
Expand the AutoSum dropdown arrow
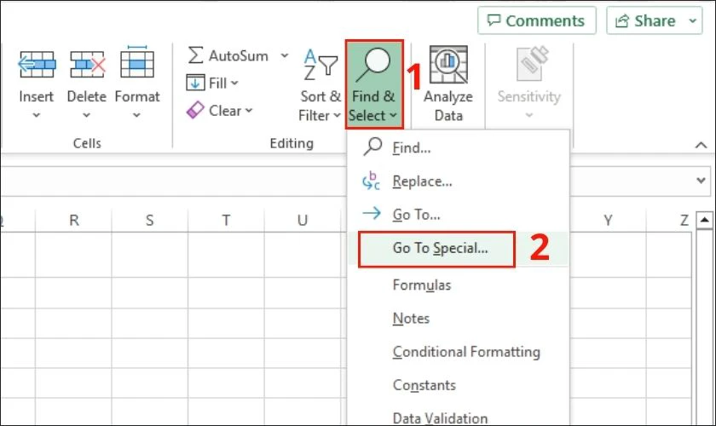coord(285,55)
